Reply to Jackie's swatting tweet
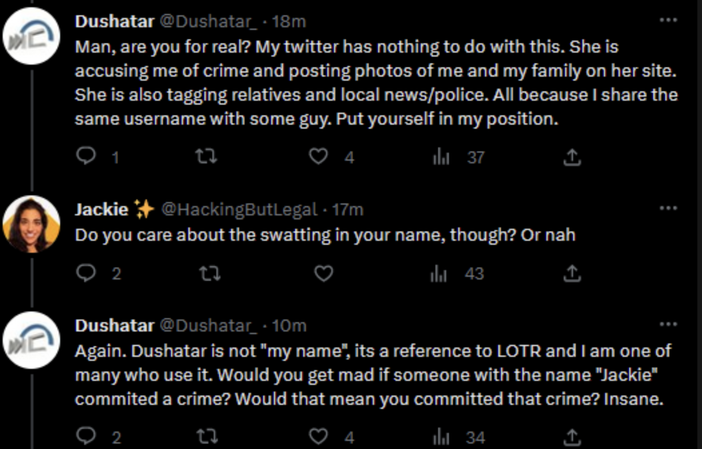 [87, 274]
